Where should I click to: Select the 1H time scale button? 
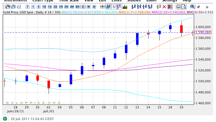pos(61,7)
